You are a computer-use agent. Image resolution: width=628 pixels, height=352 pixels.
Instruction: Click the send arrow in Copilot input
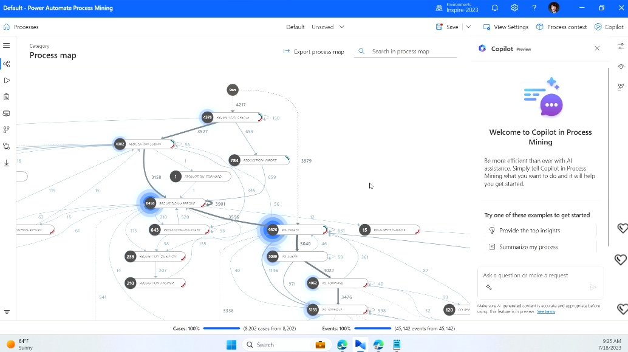[x=593, y=287]
